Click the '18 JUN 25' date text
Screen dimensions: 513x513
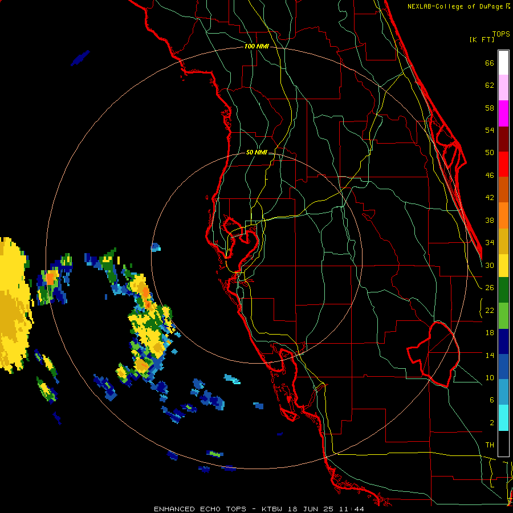click(311, 509)
